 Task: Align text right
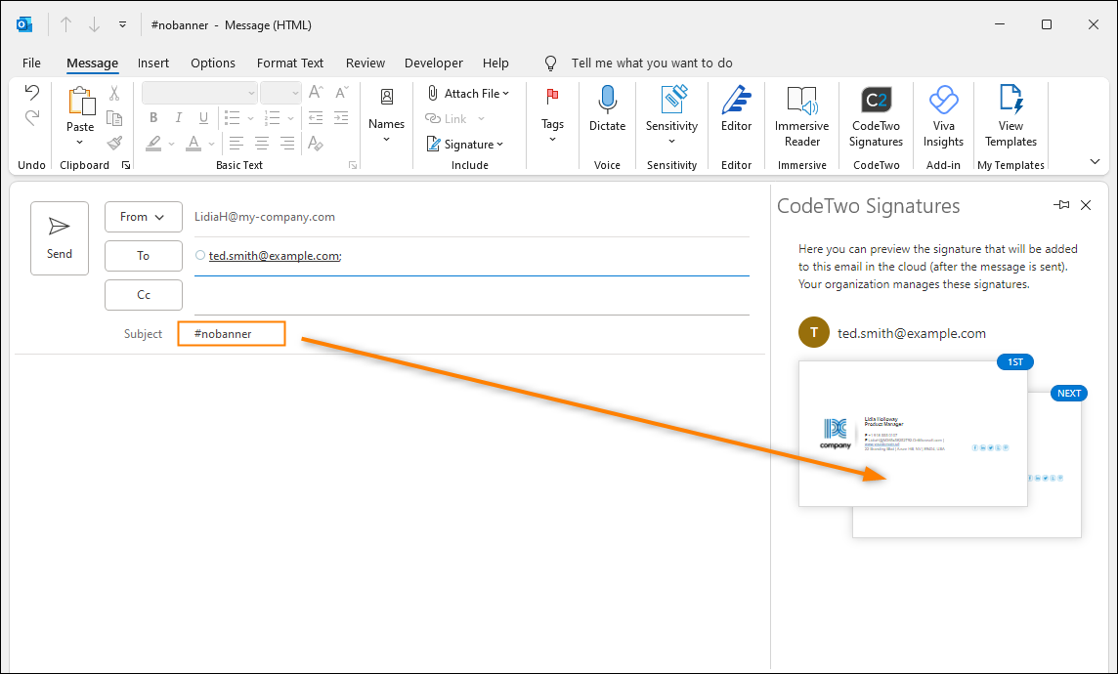tap(287, 144)
